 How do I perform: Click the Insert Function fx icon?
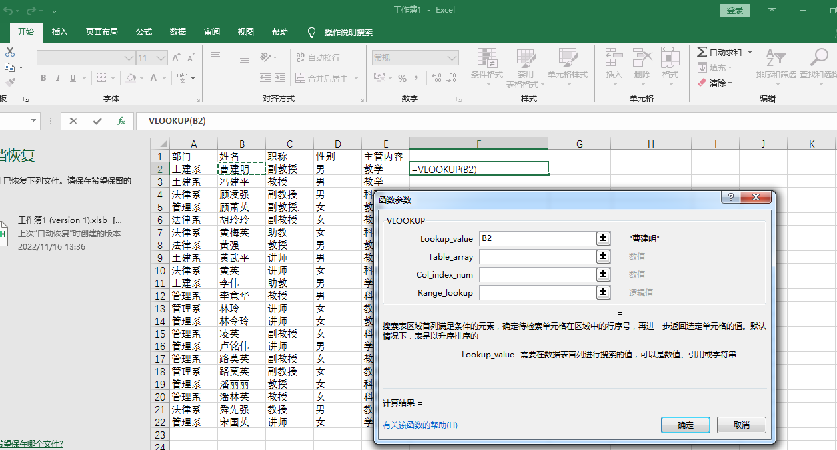point(121,121)
